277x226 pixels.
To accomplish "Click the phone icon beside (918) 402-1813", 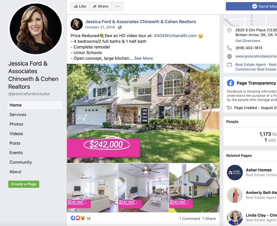I will (x=229, y=48).
